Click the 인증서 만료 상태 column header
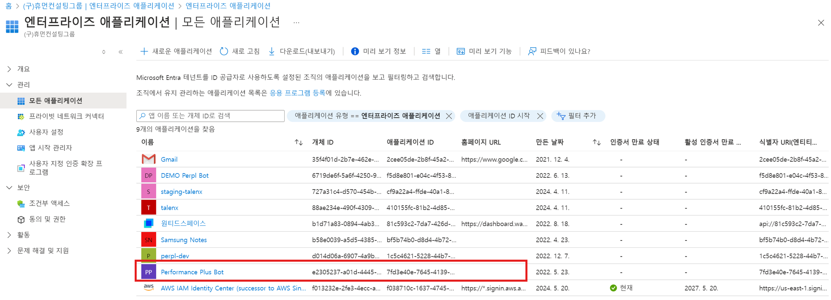831x300 pixels. point(634,143)
